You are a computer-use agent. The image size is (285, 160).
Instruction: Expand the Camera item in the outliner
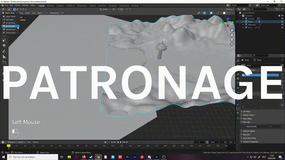pyautogui.click(x=243, y=19)
